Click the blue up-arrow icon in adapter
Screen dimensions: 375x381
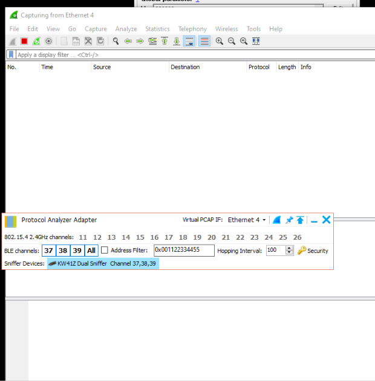pos(300,220)
